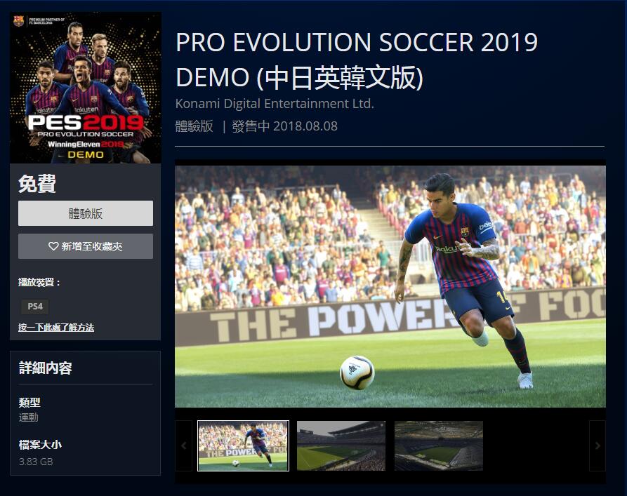Click the main player screenshot image
Screen dimensions: 627x496
click(390, 286)
